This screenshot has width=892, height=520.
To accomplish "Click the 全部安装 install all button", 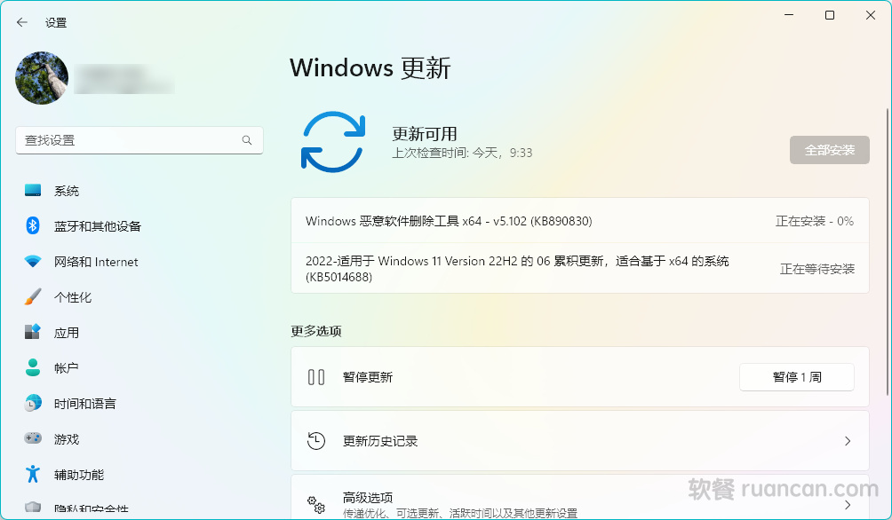I will pyautogui.click(x=829, y=150).
